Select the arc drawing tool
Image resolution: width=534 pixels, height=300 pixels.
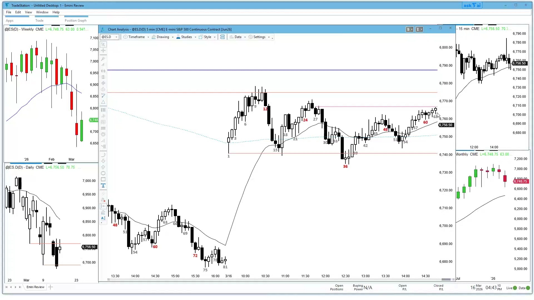pos(103,155)
